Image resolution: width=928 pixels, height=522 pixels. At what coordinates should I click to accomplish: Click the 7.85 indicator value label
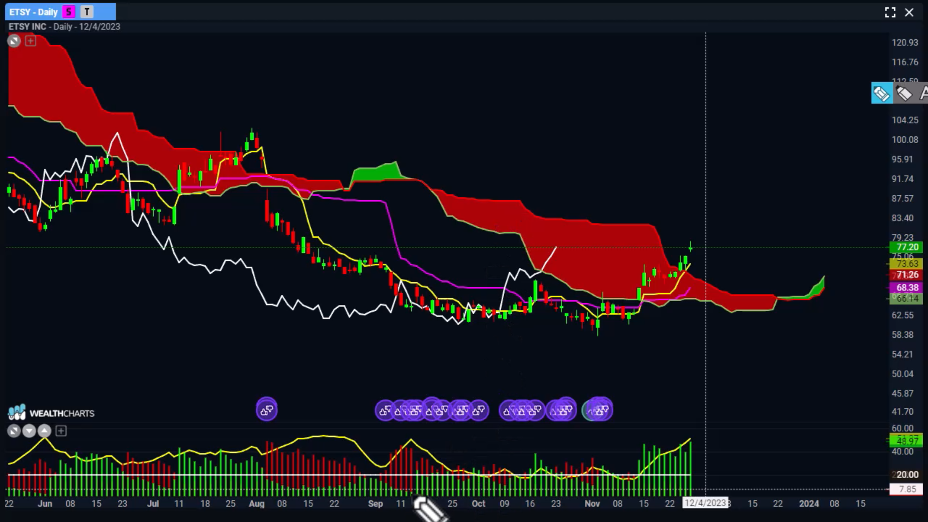(x=906, y=489)
